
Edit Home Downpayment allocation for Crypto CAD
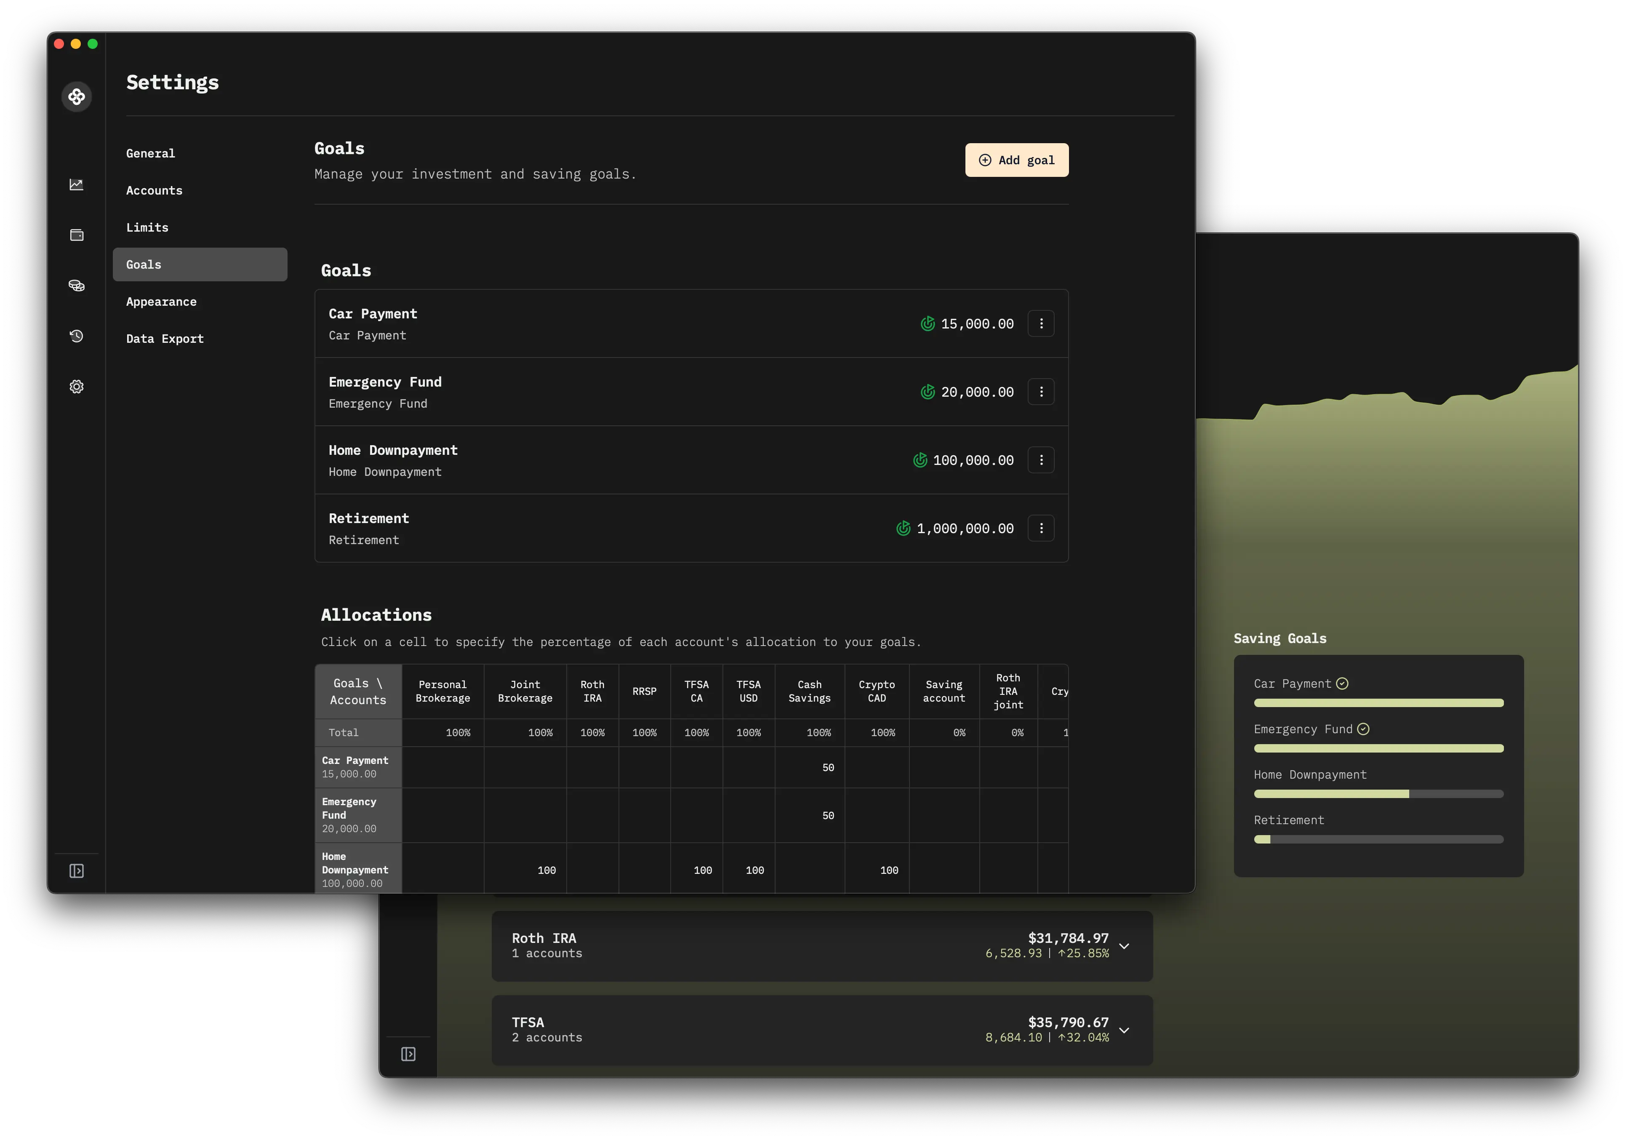pyautogui.click(x=877, y=869)
